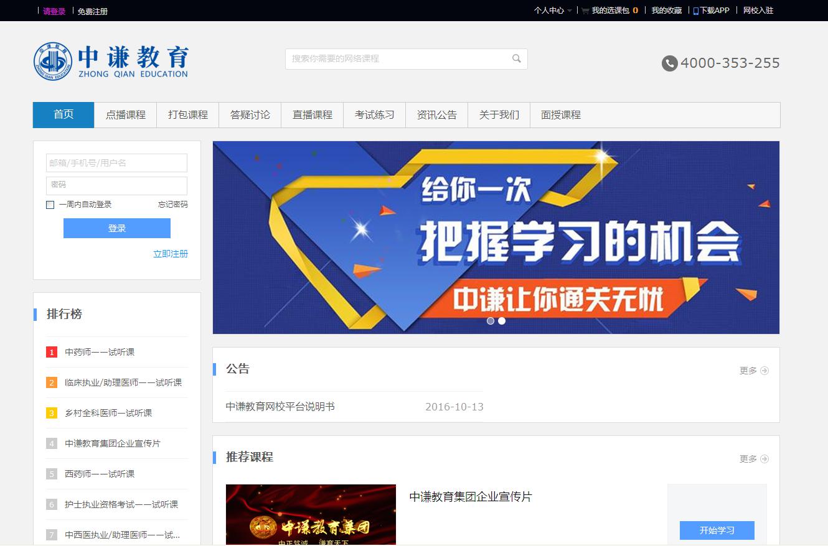828x546 pixels.
Task: Focus the 邮箱/手机号/用户名 input field
Action: click(116, 163)
